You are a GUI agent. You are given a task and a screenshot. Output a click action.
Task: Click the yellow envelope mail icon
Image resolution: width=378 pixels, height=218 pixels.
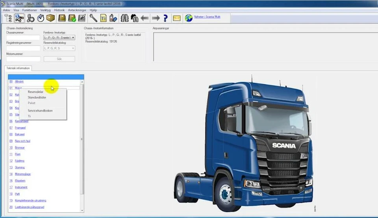pos(177,18)
